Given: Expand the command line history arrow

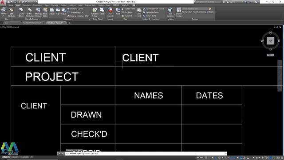Looking at the screenshot, I should point(226,154).
